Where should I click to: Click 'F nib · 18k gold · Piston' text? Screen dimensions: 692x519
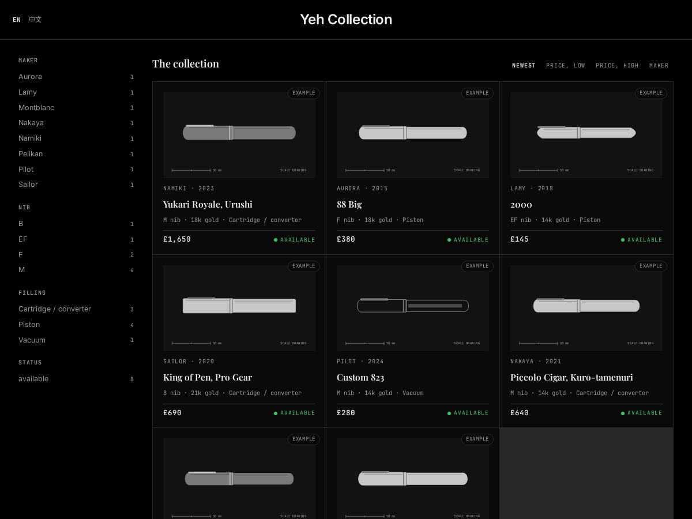coord(380,220)
